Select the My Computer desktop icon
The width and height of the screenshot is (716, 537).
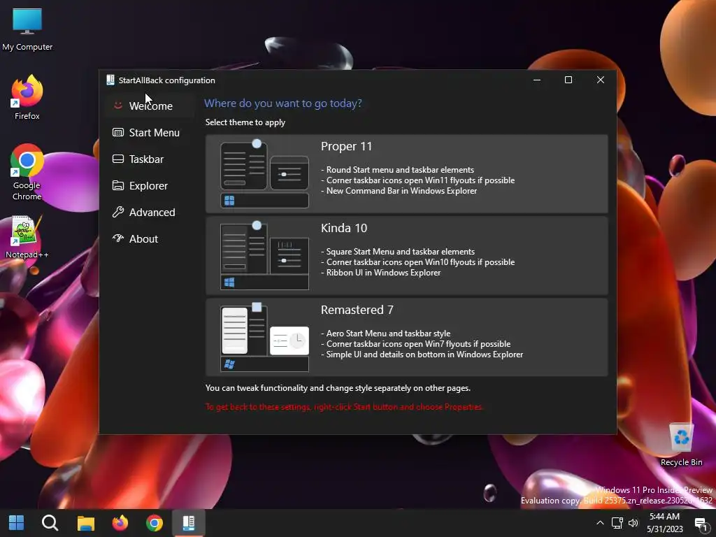click(x=27, y=29)
